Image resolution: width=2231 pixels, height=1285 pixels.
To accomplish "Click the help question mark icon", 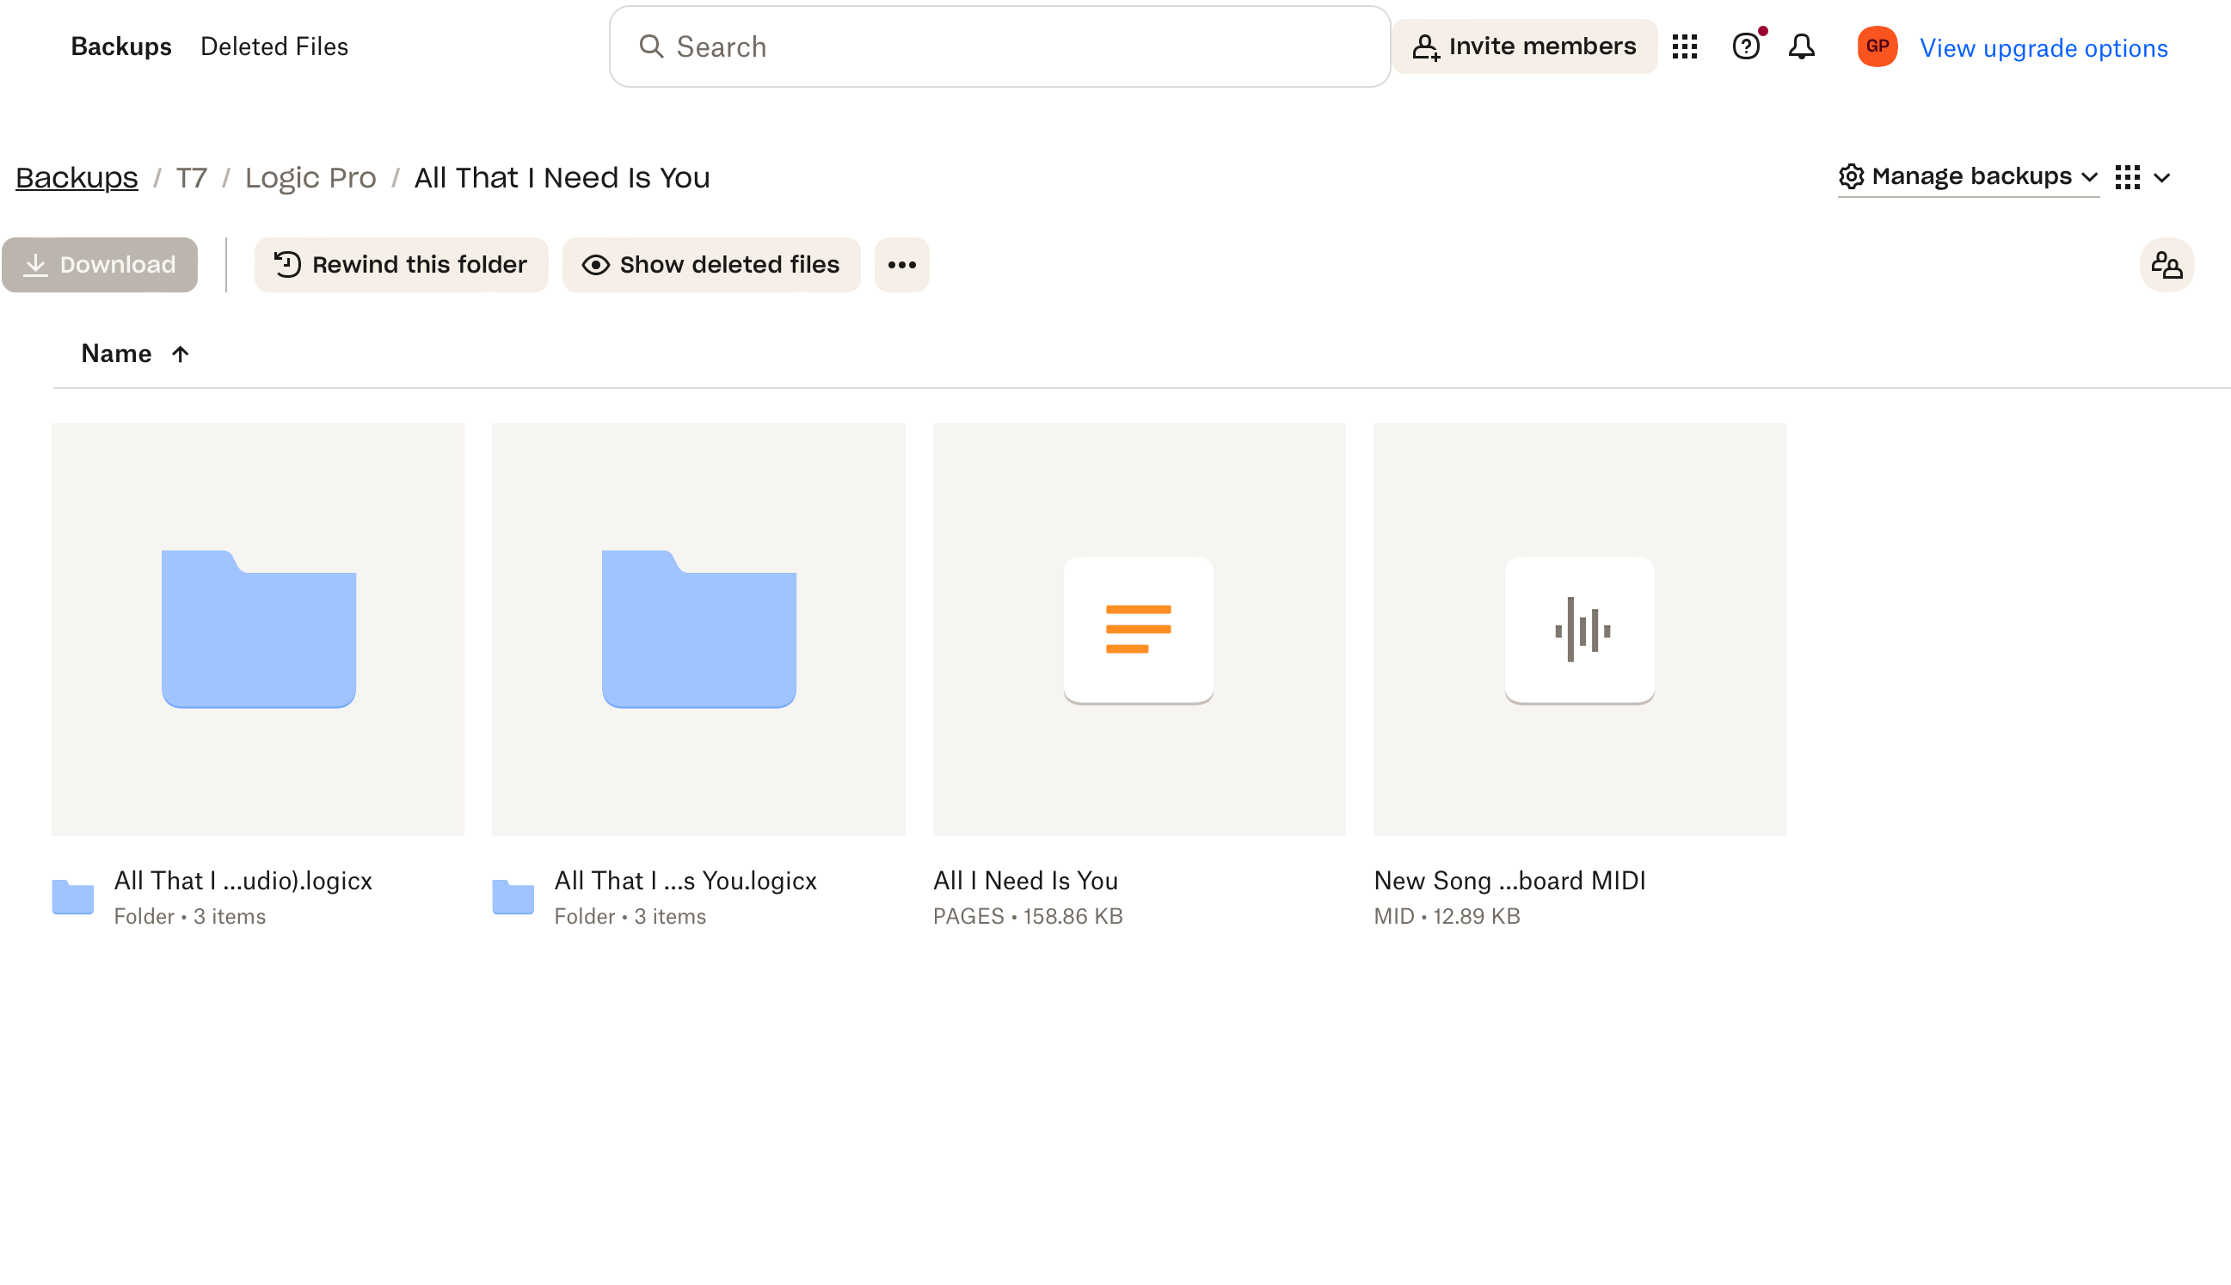I will coord(1745,46).
